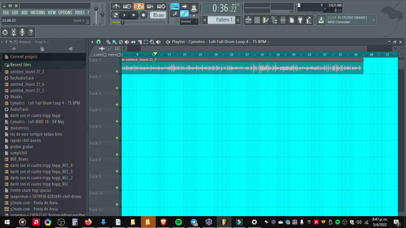Stop playback
406x228 pixels.
[134, 15]
